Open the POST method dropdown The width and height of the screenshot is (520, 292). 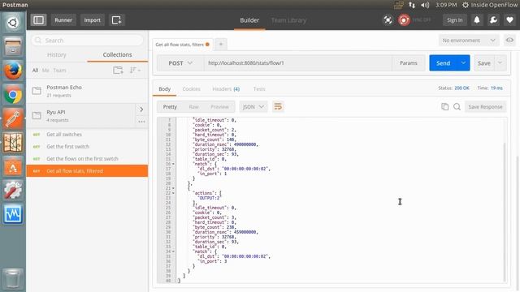[x=180, y=63]
